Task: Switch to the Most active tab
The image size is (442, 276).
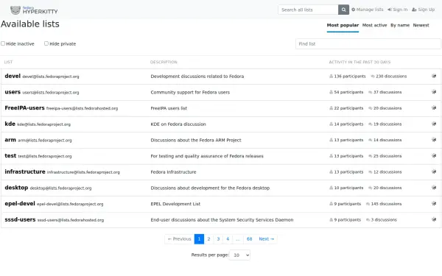Action: point(374,25)
